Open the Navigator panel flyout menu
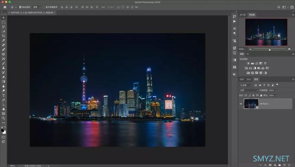This screenshot has height=167, width=295. (x=293, y=15)
